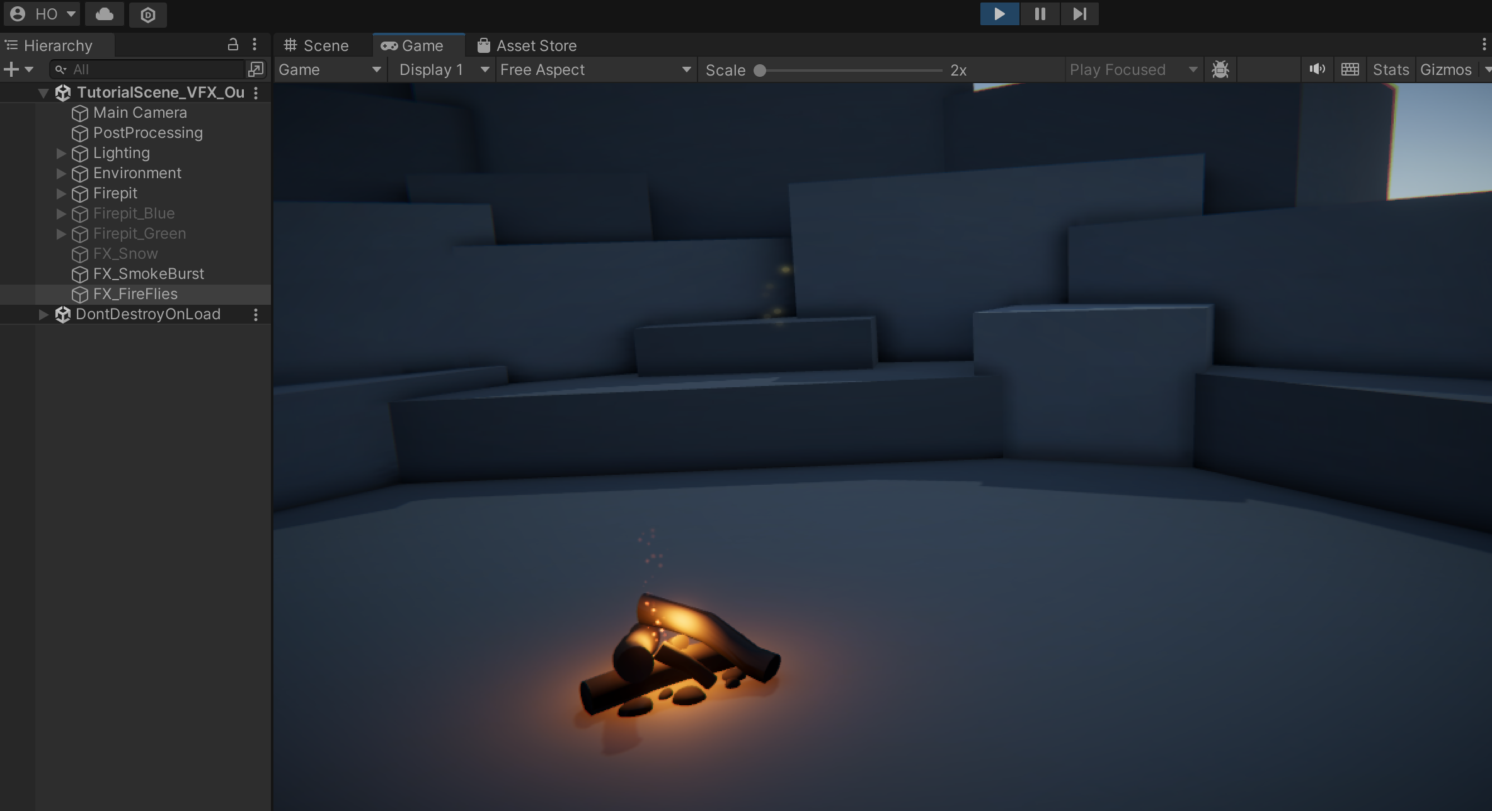Open the Hierarchy options kebab menu

point(255,45)
